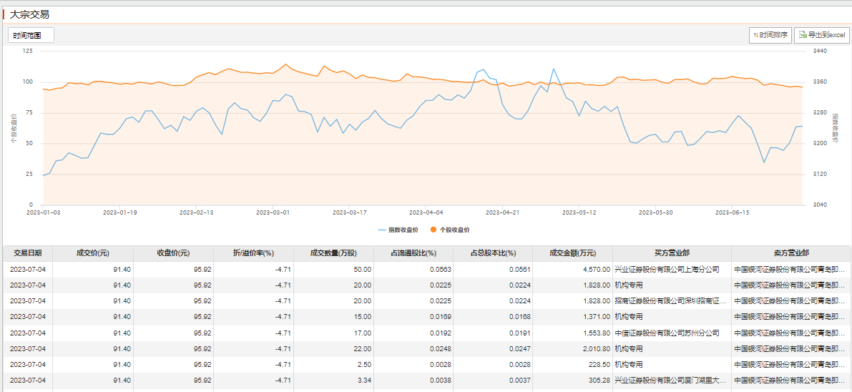Click the 买方营业部 column header
The width and height of the screenshot is (852, 392).
672,253
